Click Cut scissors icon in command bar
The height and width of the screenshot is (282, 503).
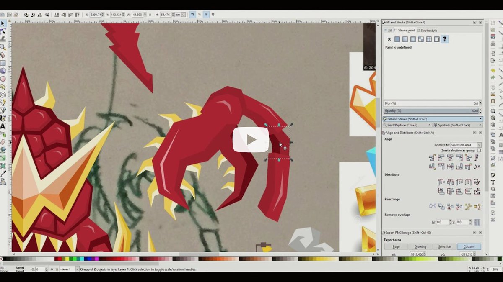tap(493, 94)
